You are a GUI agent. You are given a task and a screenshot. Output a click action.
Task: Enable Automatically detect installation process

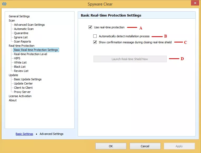(x=95, y=36)
